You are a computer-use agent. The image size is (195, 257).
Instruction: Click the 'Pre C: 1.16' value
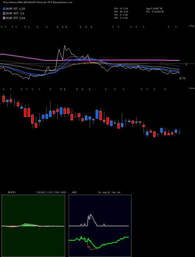point(121,18)
